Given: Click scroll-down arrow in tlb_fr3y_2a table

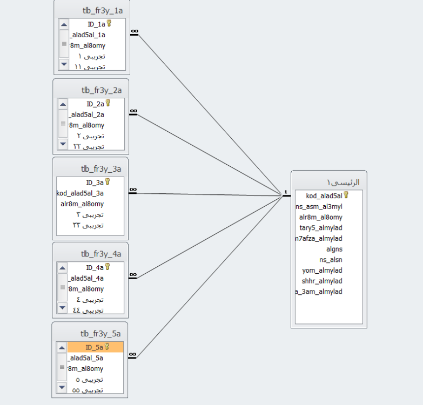Looking at the screenshot, I should pyautogui.click(x=63, y=144).
